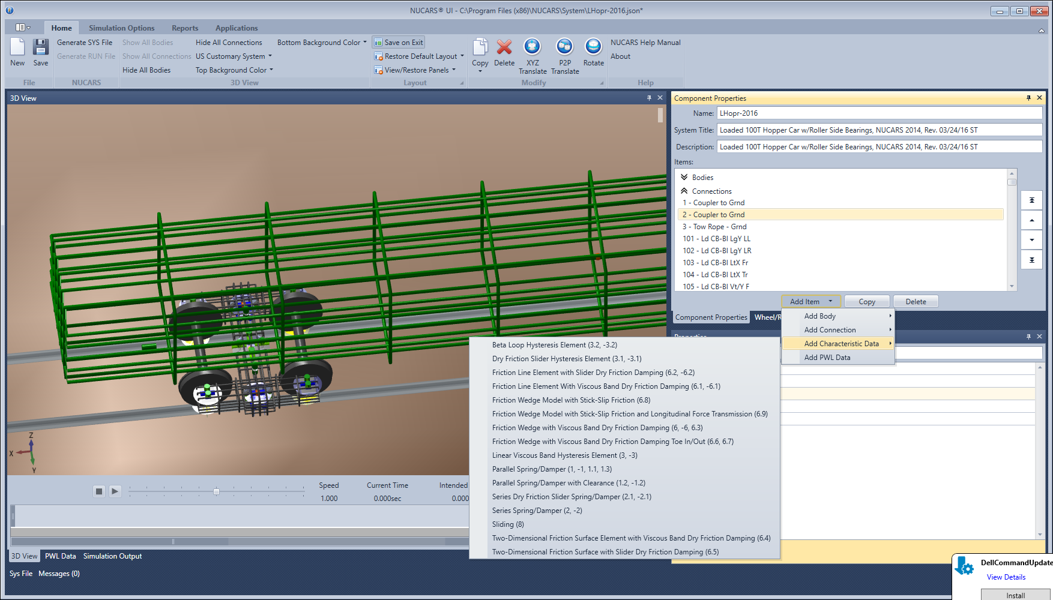Activate the Rotate tool

pyautogui.click(x=593, y=51)
